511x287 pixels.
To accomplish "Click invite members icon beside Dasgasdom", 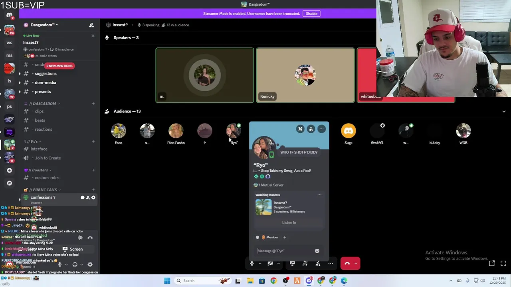I will click(x=91, y=25).
